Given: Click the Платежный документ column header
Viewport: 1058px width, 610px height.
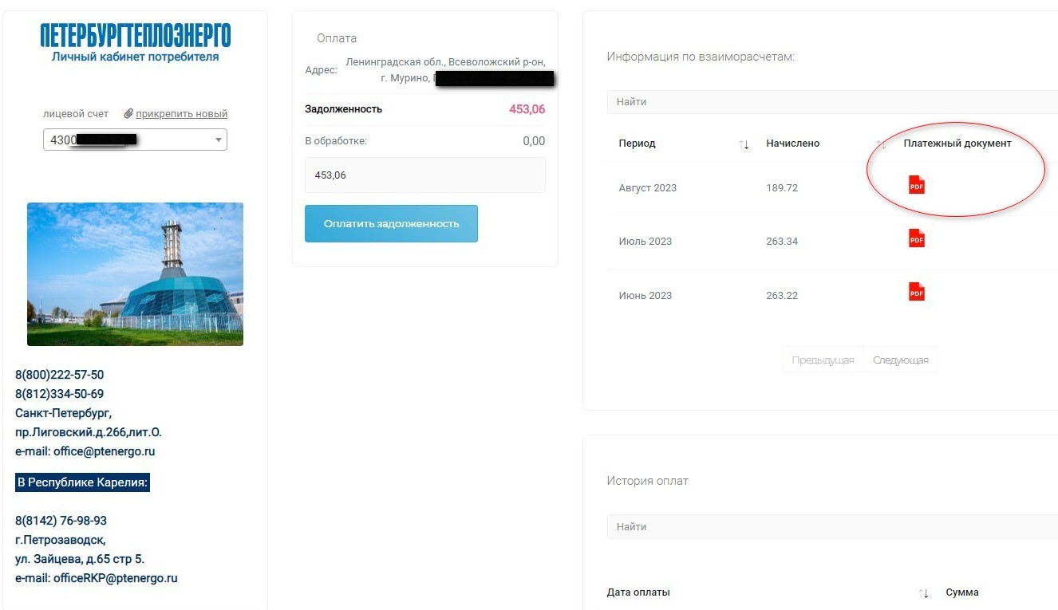Looking at the screenshot, I should pos(957,144).
